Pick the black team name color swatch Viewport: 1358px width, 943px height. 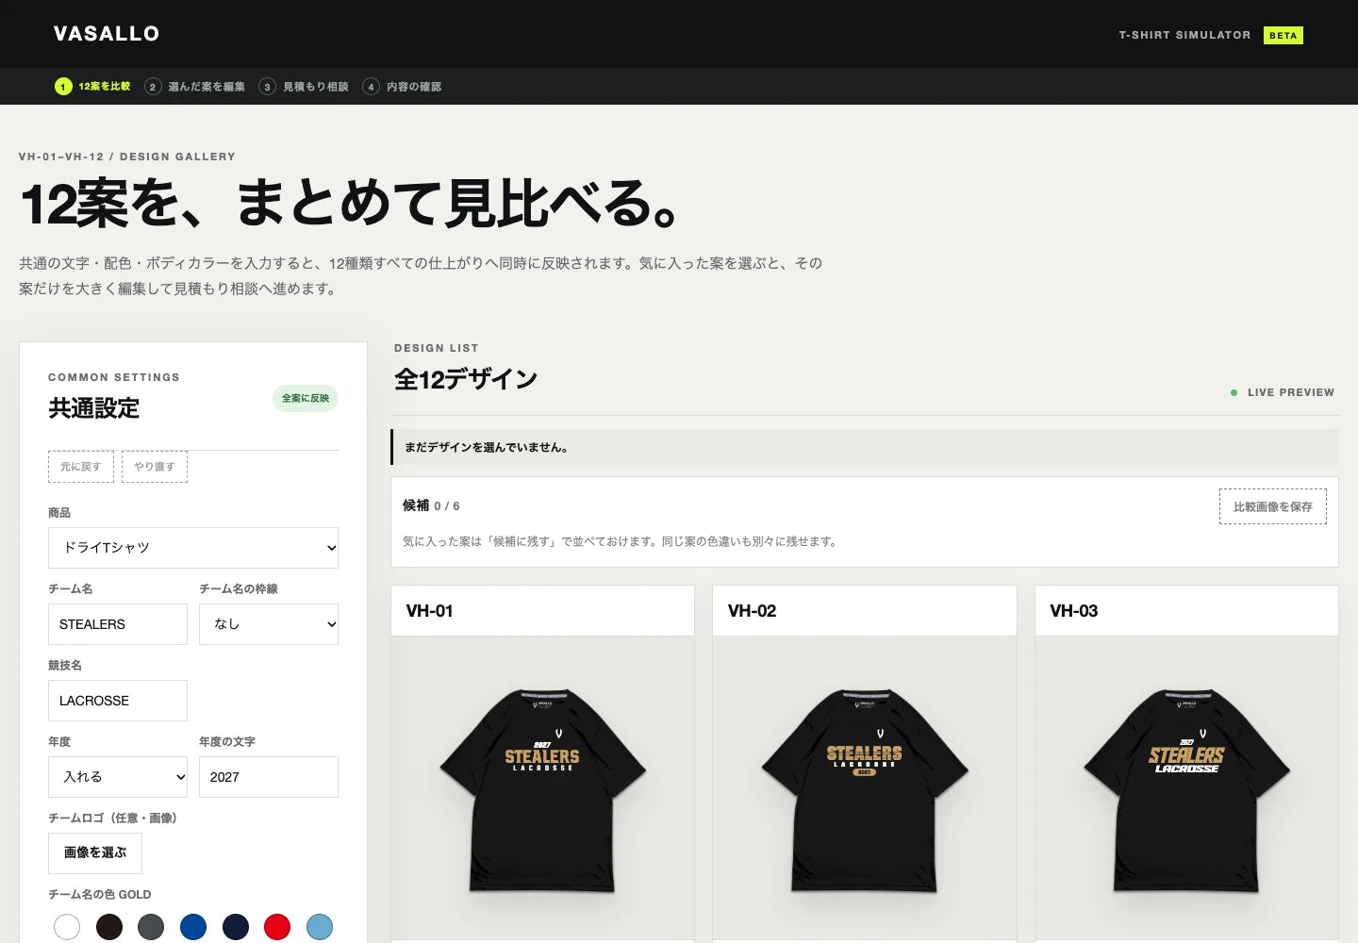click(x=109, y=927)
